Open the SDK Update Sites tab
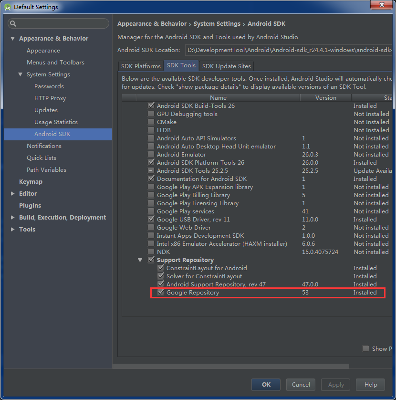This screenshot has width=396, height=400. (227, 66)
